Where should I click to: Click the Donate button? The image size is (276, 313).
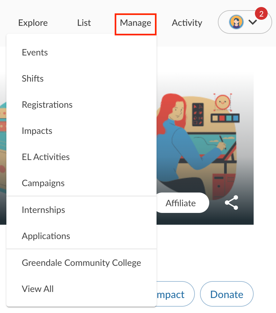point(227,294)
